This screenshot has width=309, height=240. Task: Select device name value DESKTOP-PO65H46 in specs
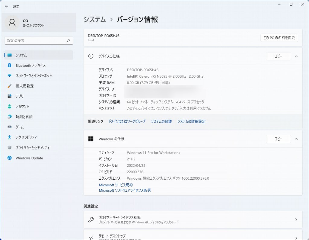142,70
